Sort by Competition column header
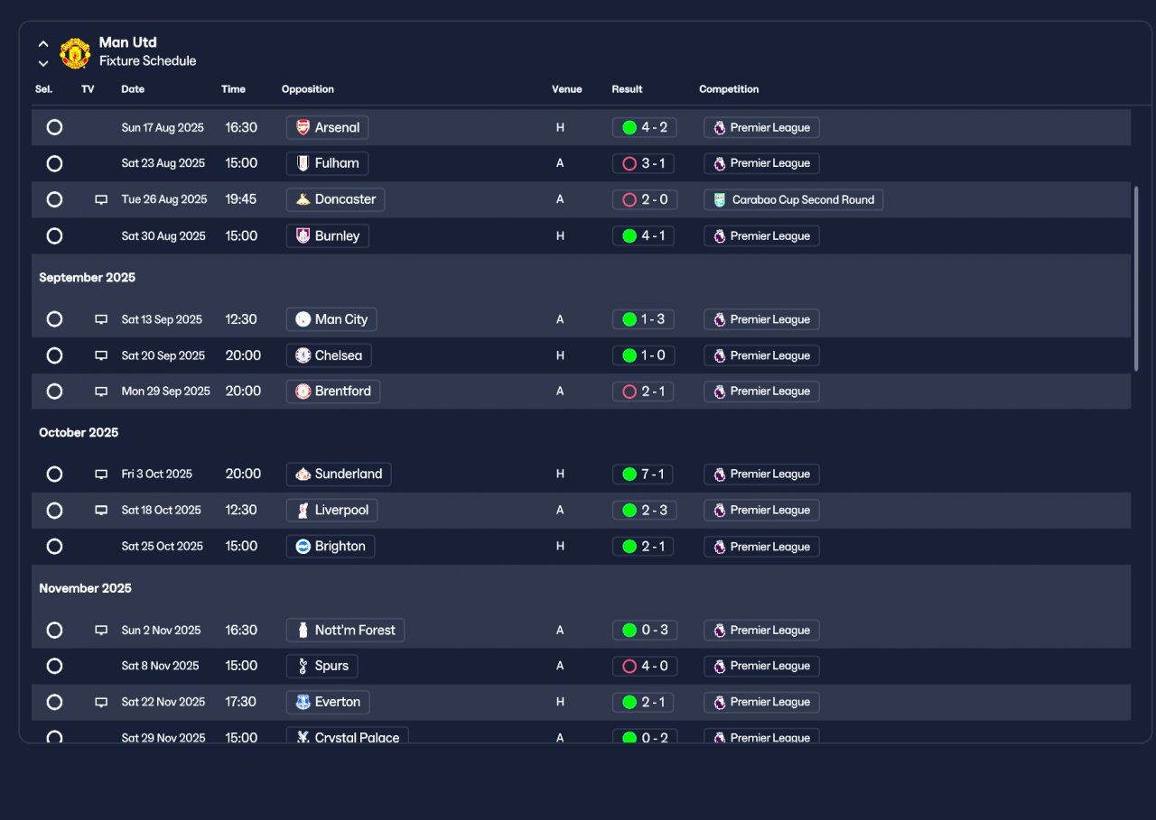 [729, 89]
